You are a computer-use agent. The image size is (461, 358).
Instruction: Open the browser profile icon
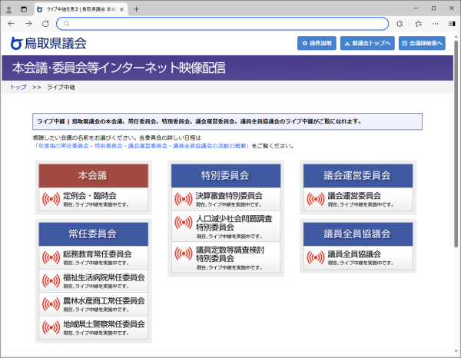9,10
